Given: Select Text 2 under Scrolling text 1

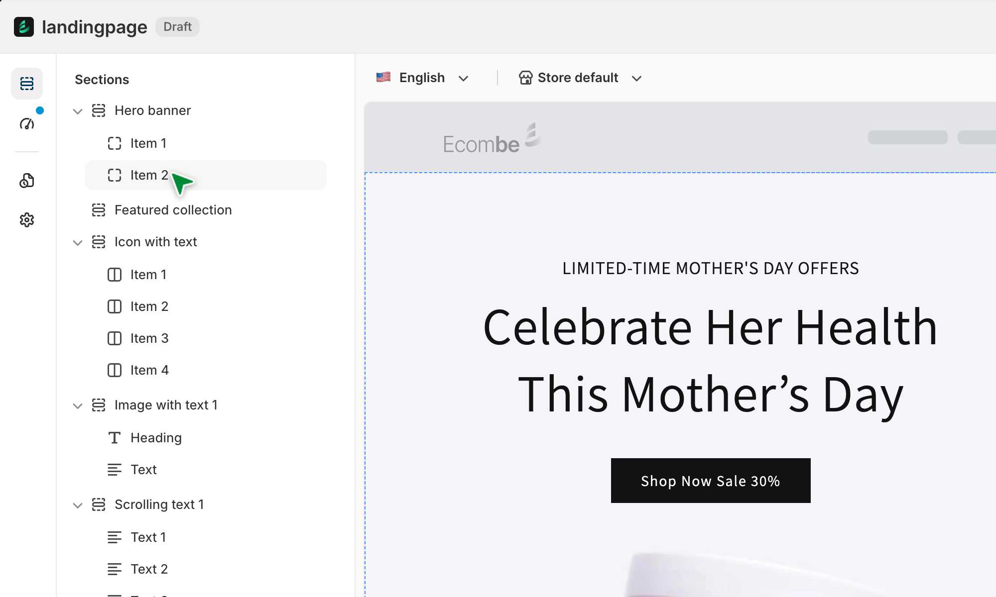Looking at the screenshot, I should coord(149,569).
